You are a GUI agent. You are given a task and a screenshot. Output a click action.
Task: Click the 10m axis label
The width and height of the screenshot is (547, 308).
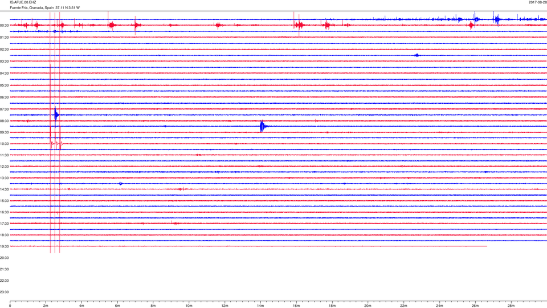[189, 306]
